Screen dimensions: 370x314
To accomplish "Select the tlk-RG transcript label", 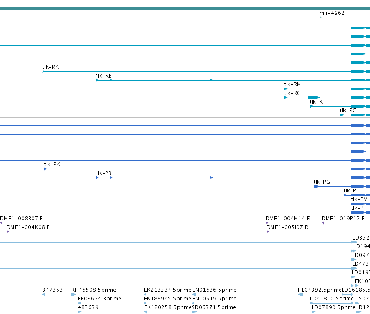I will click(292, 93).
